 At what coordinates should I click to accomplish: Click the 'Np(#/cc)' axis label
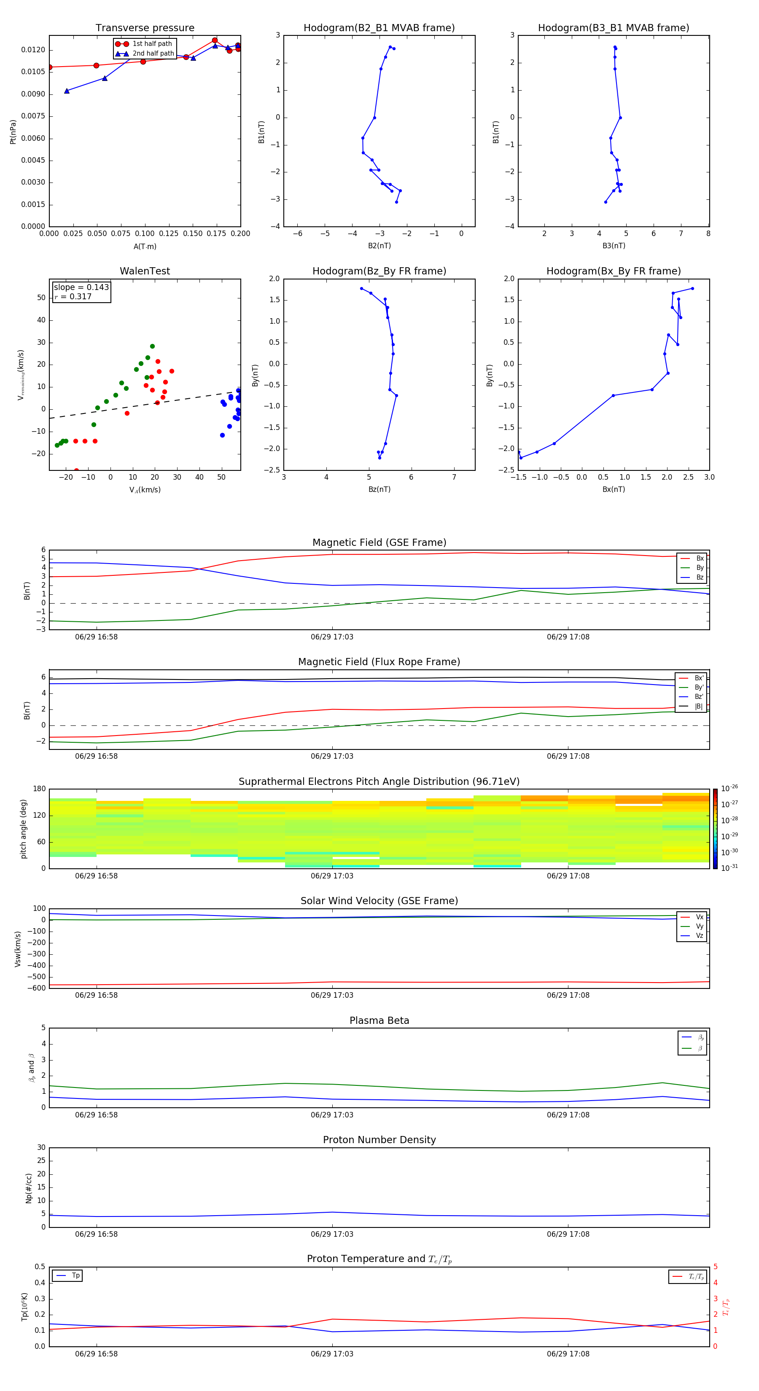click(29, 1188)
